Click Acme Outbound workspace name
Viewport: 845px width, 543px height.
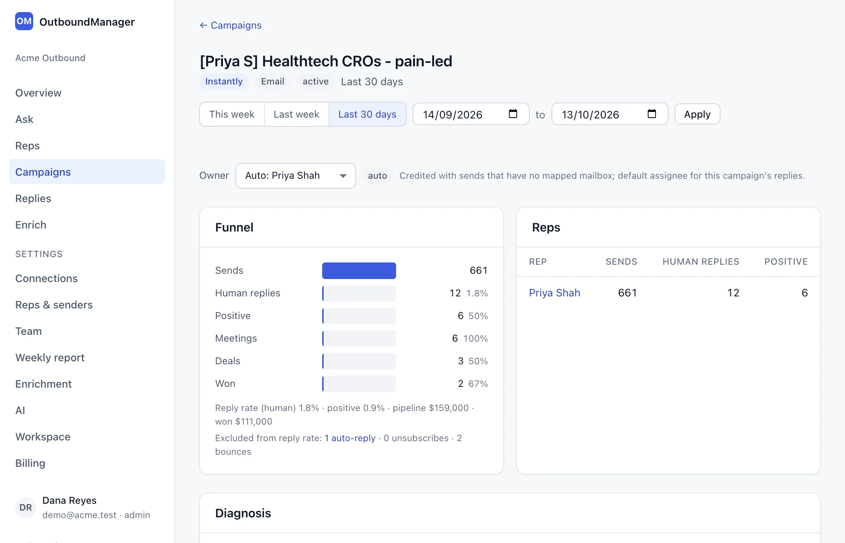(x=50, y=58)
